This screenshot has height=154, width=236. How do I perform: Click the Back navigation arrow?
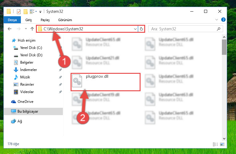10,29
